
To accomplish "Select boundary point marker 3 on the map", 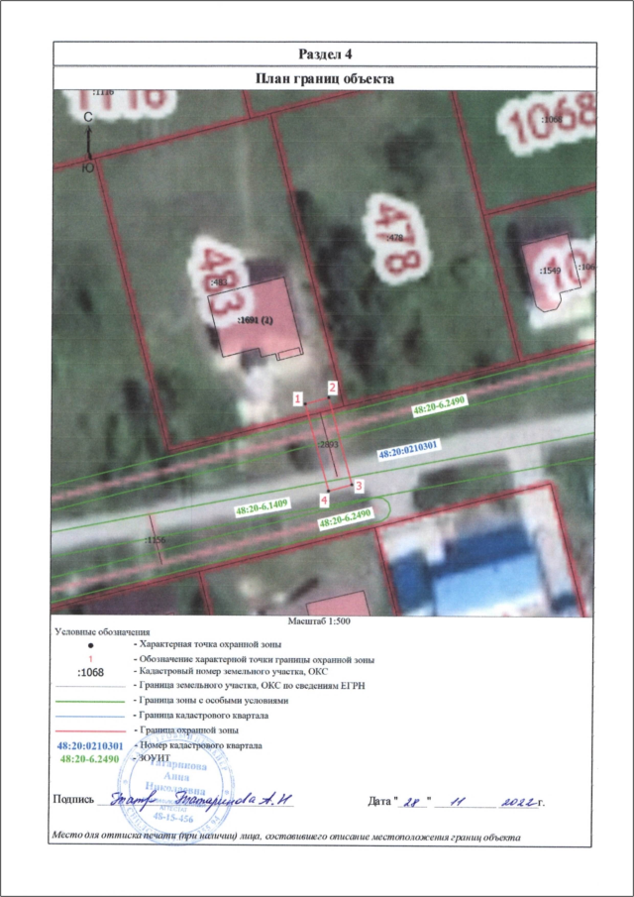I will (359, 485).
